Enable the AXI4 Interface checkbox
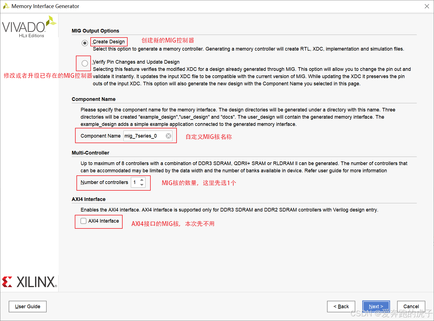 point(83,221)
